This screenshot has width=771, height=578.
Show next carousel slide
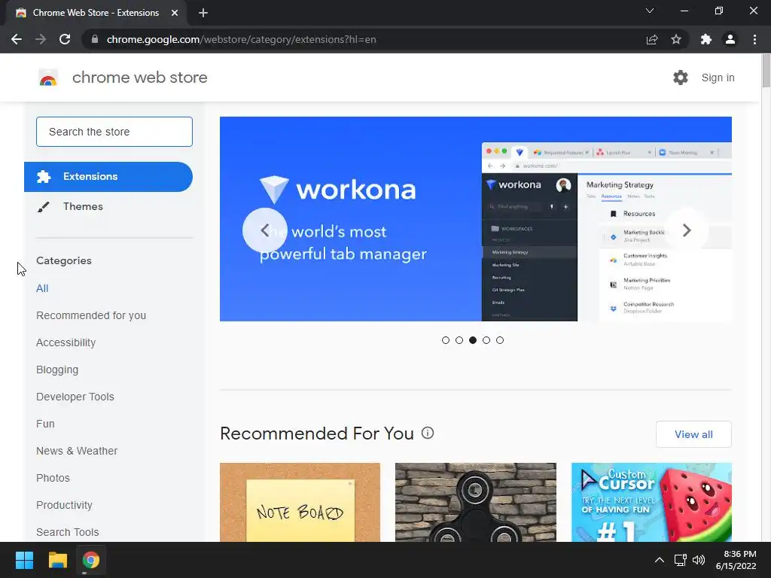[687, 230]
